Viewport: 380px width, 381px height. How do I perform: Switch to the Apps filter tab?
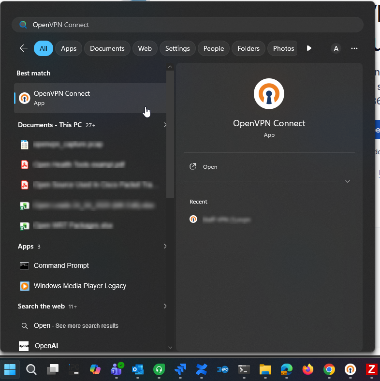tap(69, 48)
